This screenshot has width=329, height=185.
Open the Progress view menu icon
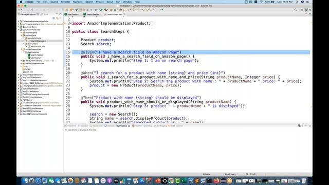(303, 126)
